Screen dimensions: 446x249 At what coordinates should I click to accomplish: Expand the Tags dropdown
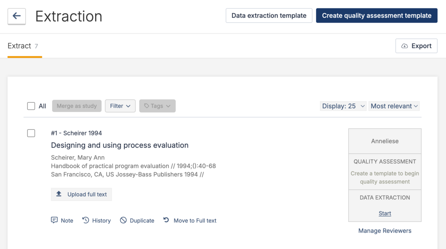pyautogui.click(x=157, y=106)
